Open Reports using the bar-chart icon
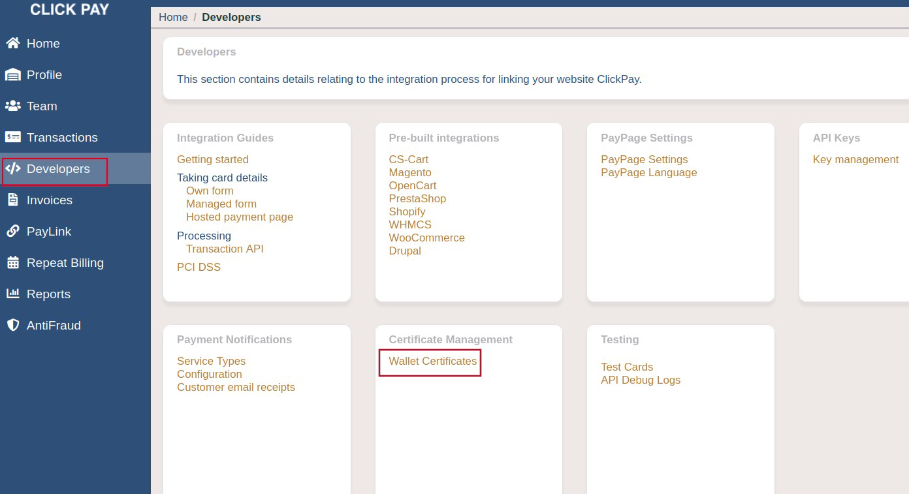The image size is (909, 494). 14,294
